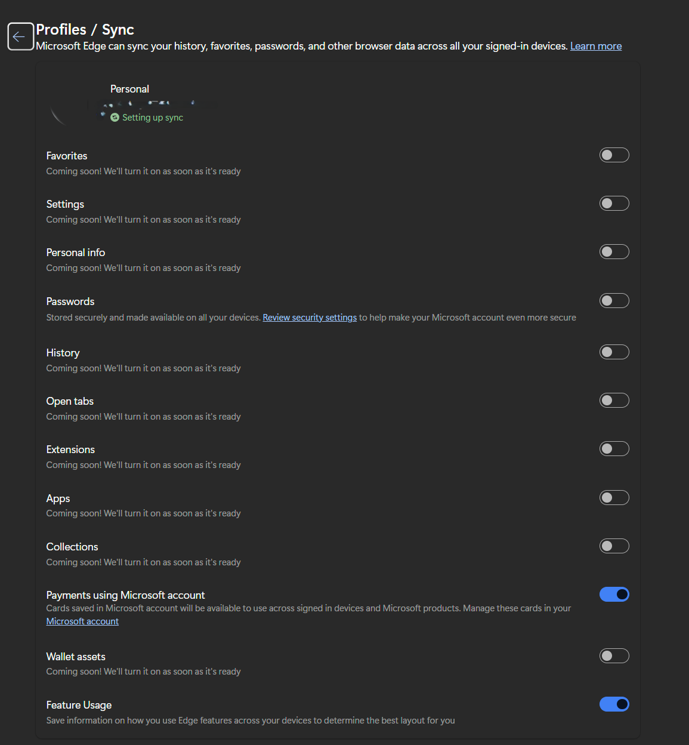Viewport: 689px width, 745px height.
Task: Click the Extensions label
Action: 70,450
